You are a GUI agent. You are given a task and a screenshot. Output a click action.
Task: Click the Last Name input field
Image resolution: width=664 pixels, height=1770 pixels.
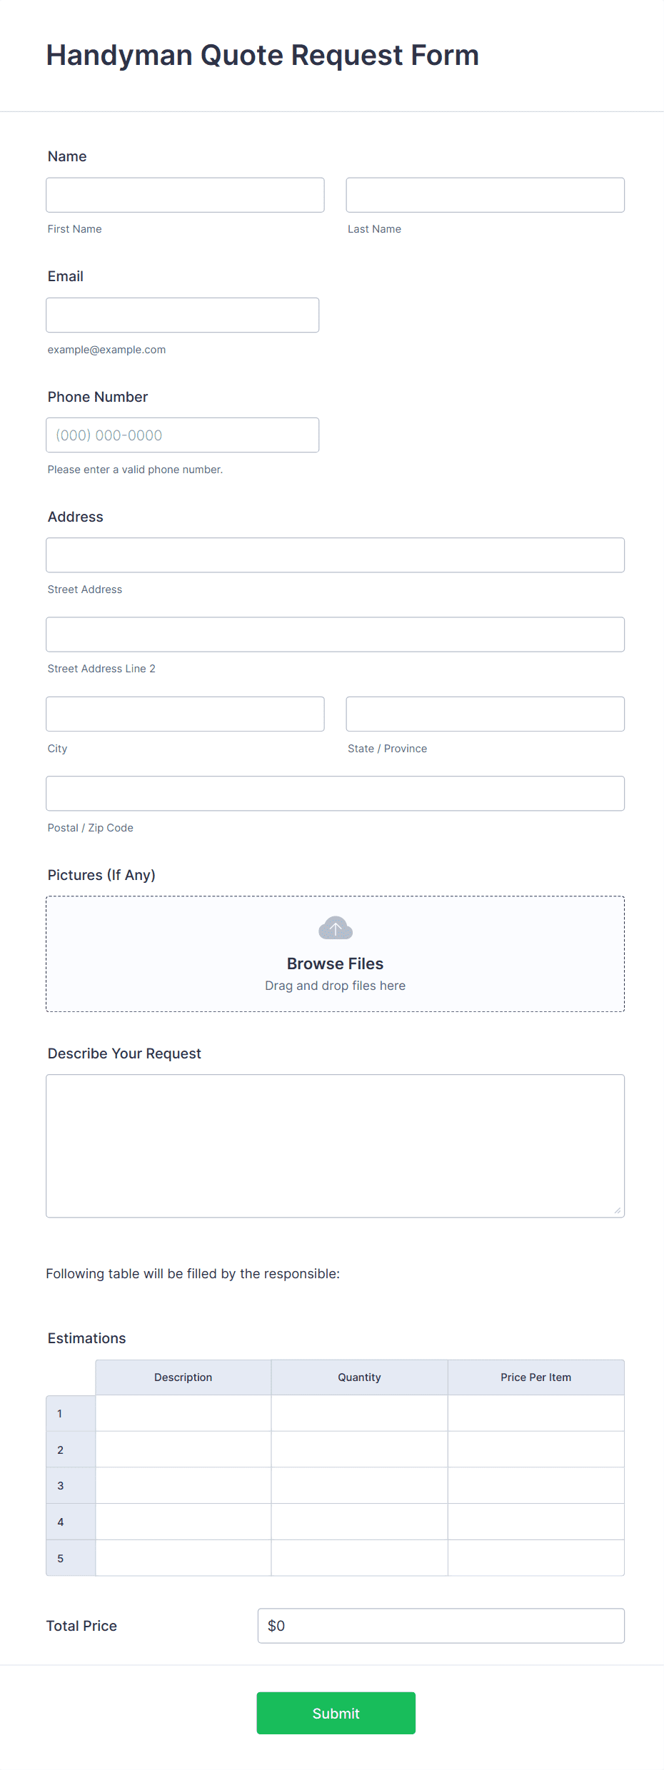coord(485,194)
